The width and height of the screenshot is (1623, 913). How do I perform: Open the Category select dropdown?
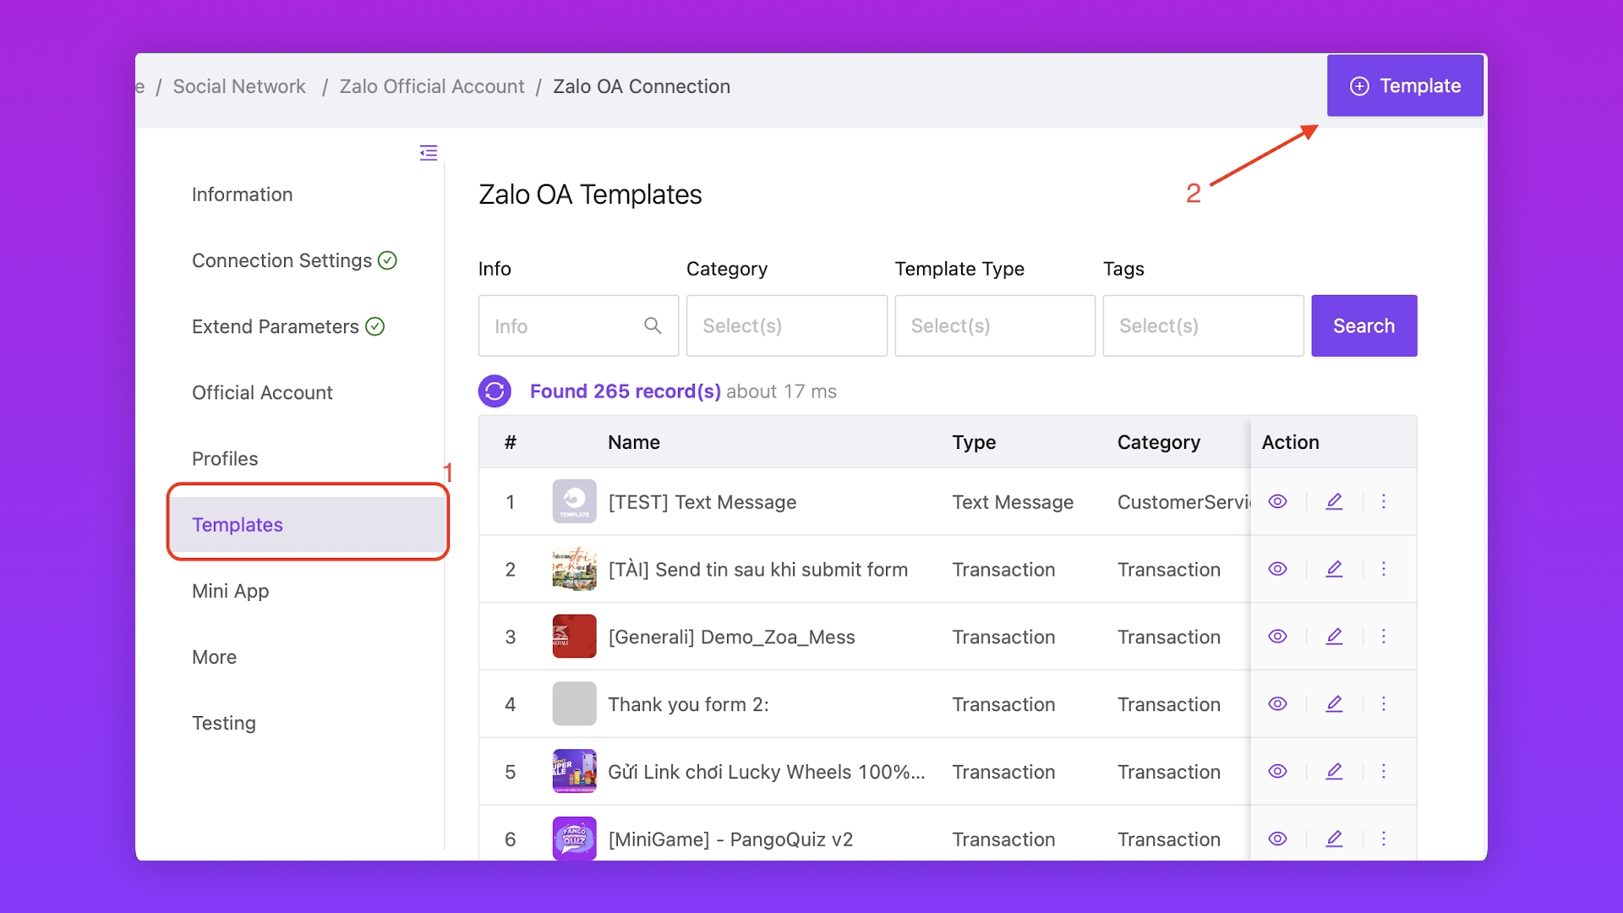point(786,325)
